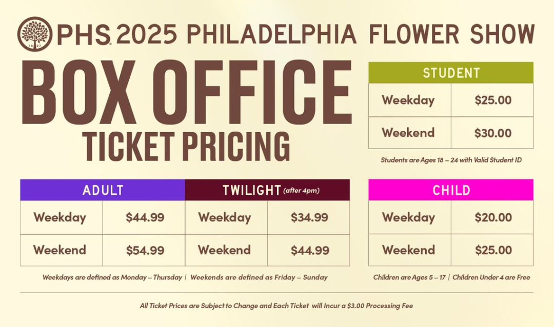Screen dimensions: 554x327
Task: Click the Adult Weekend $54.99 price
Action: (145, 250)
